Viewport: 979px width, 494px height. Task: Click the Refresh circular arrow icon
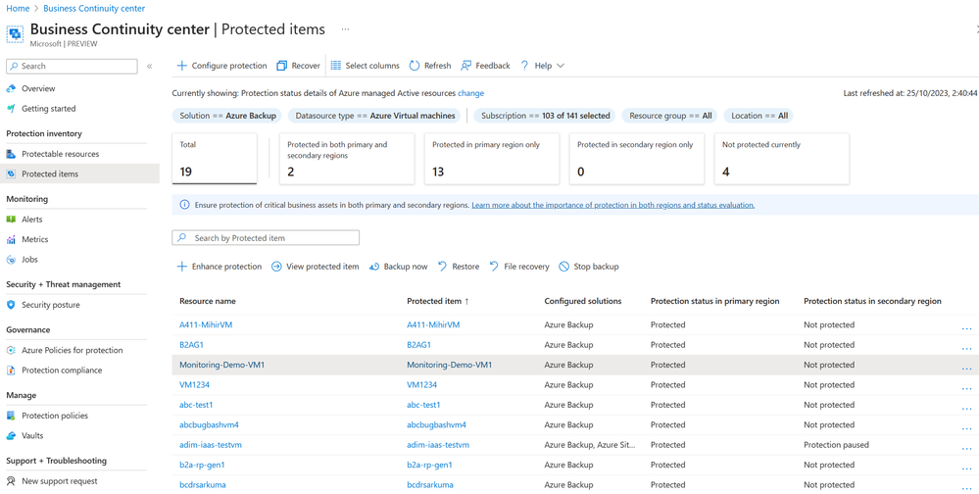click(415, 66)
